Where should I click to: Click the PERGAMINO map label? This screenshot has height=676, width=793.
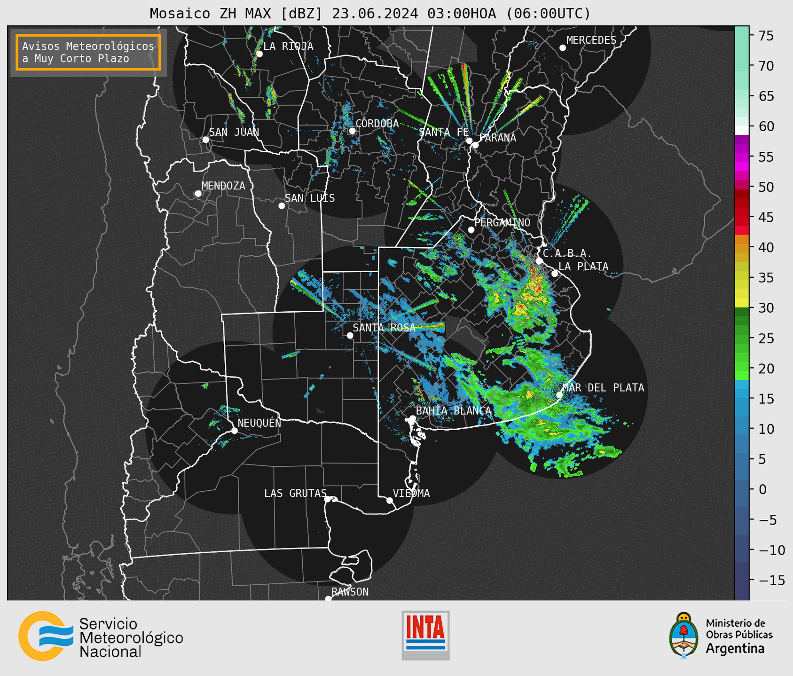[x=502, y=222]
